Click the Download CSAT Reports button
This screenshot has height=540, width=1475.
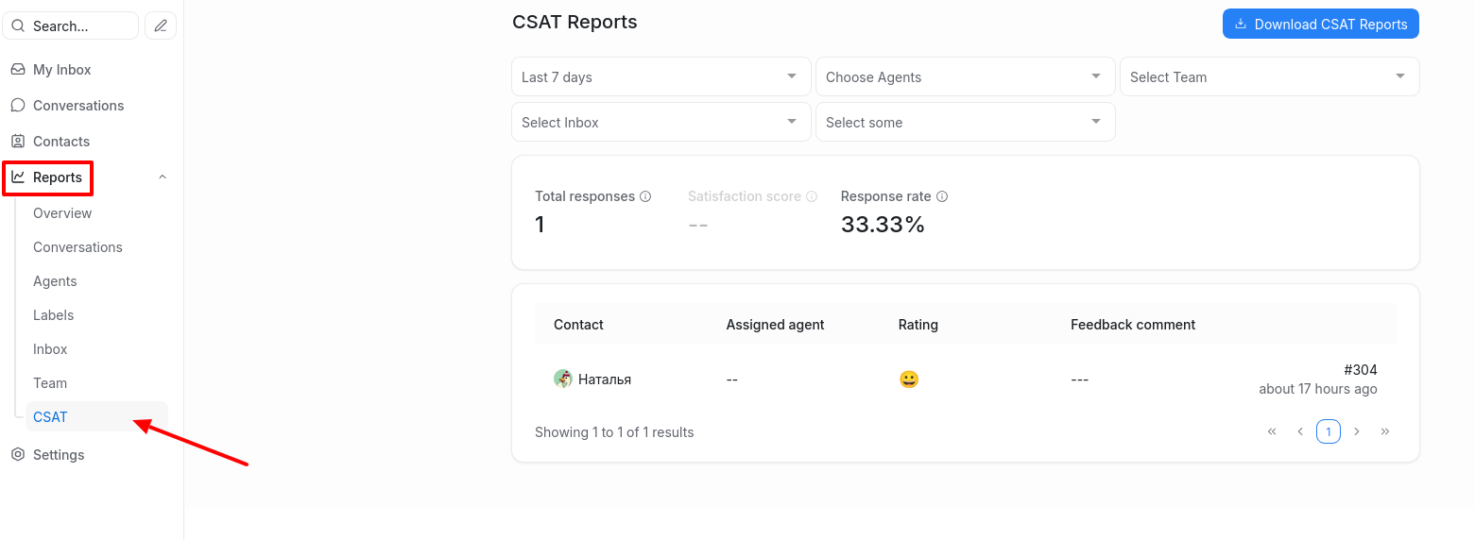pyautogui.click(x=1321, y=25)
